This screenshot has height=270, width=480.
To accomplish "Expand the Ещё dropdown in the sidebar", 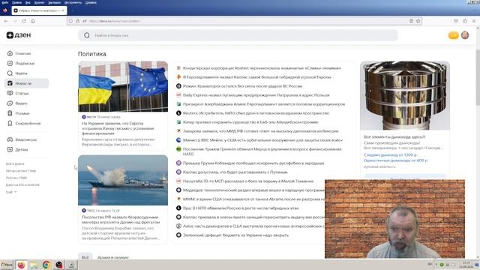I will pyautogui.click(x=11, y=192).
